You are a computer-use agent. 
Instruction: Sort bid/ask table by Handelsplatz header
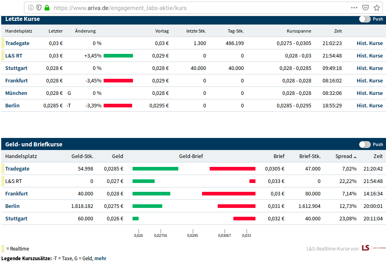point(17,156)
